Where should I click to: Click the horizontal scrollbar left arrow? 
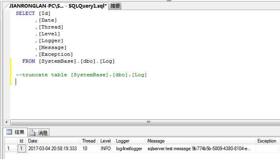6,122
